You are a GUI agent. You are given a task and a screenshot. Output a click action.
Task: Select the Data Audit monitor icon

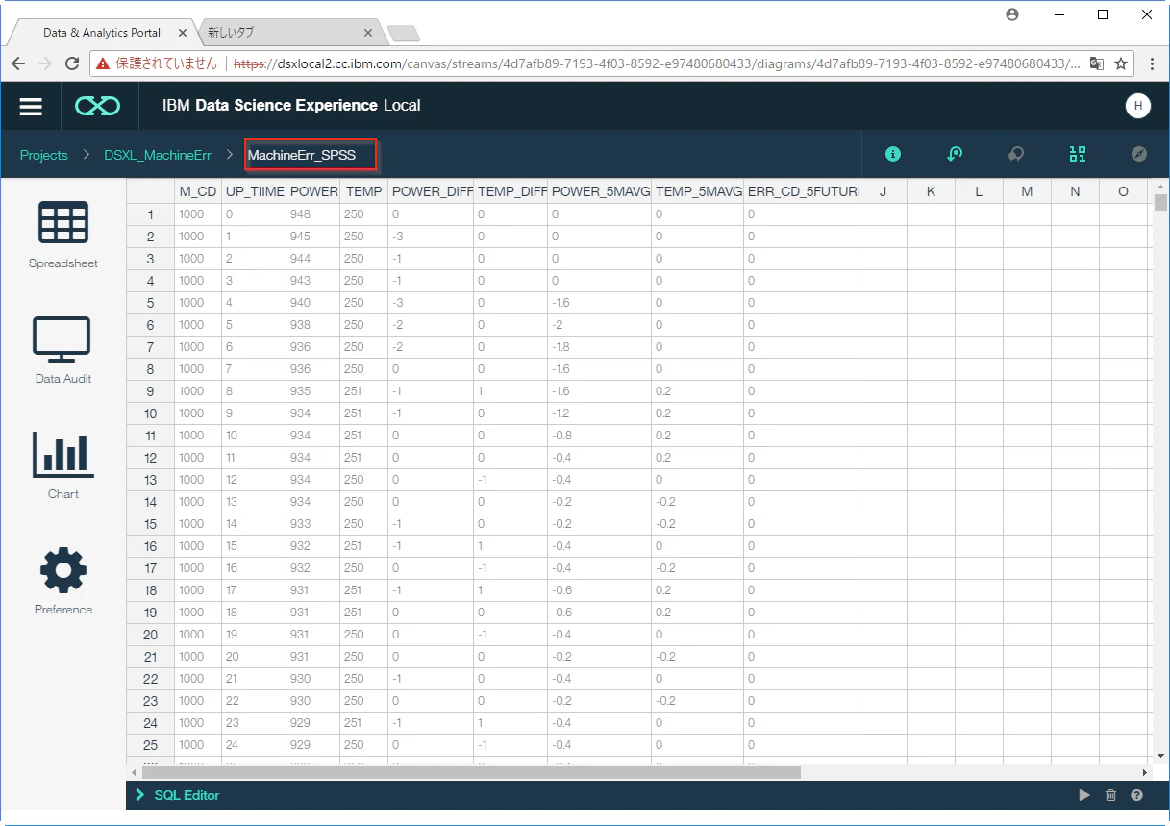[63, 338]
